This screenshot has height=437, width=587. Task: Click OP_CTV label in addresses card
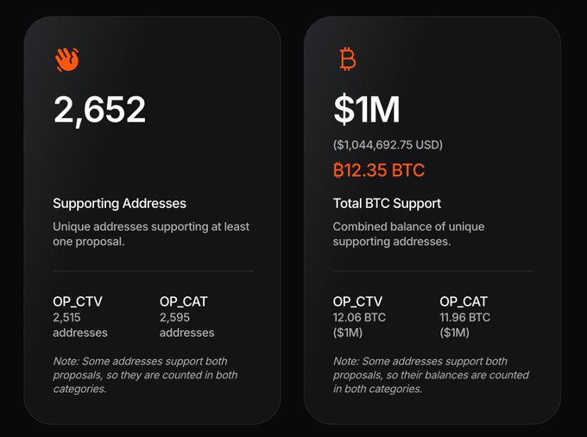(x=79, y=301)
